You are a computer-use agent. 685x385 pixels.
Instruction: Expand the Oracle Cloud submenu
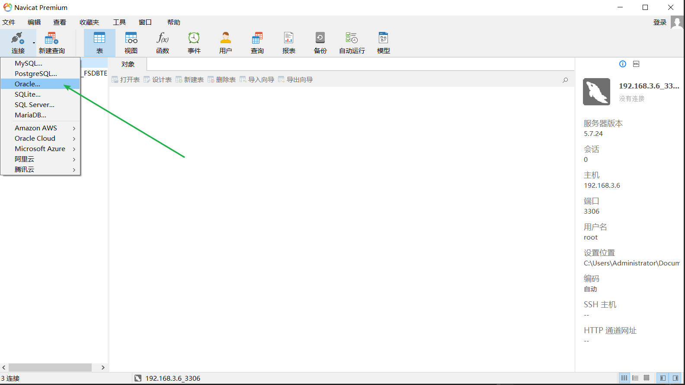(x=40, y=139)
